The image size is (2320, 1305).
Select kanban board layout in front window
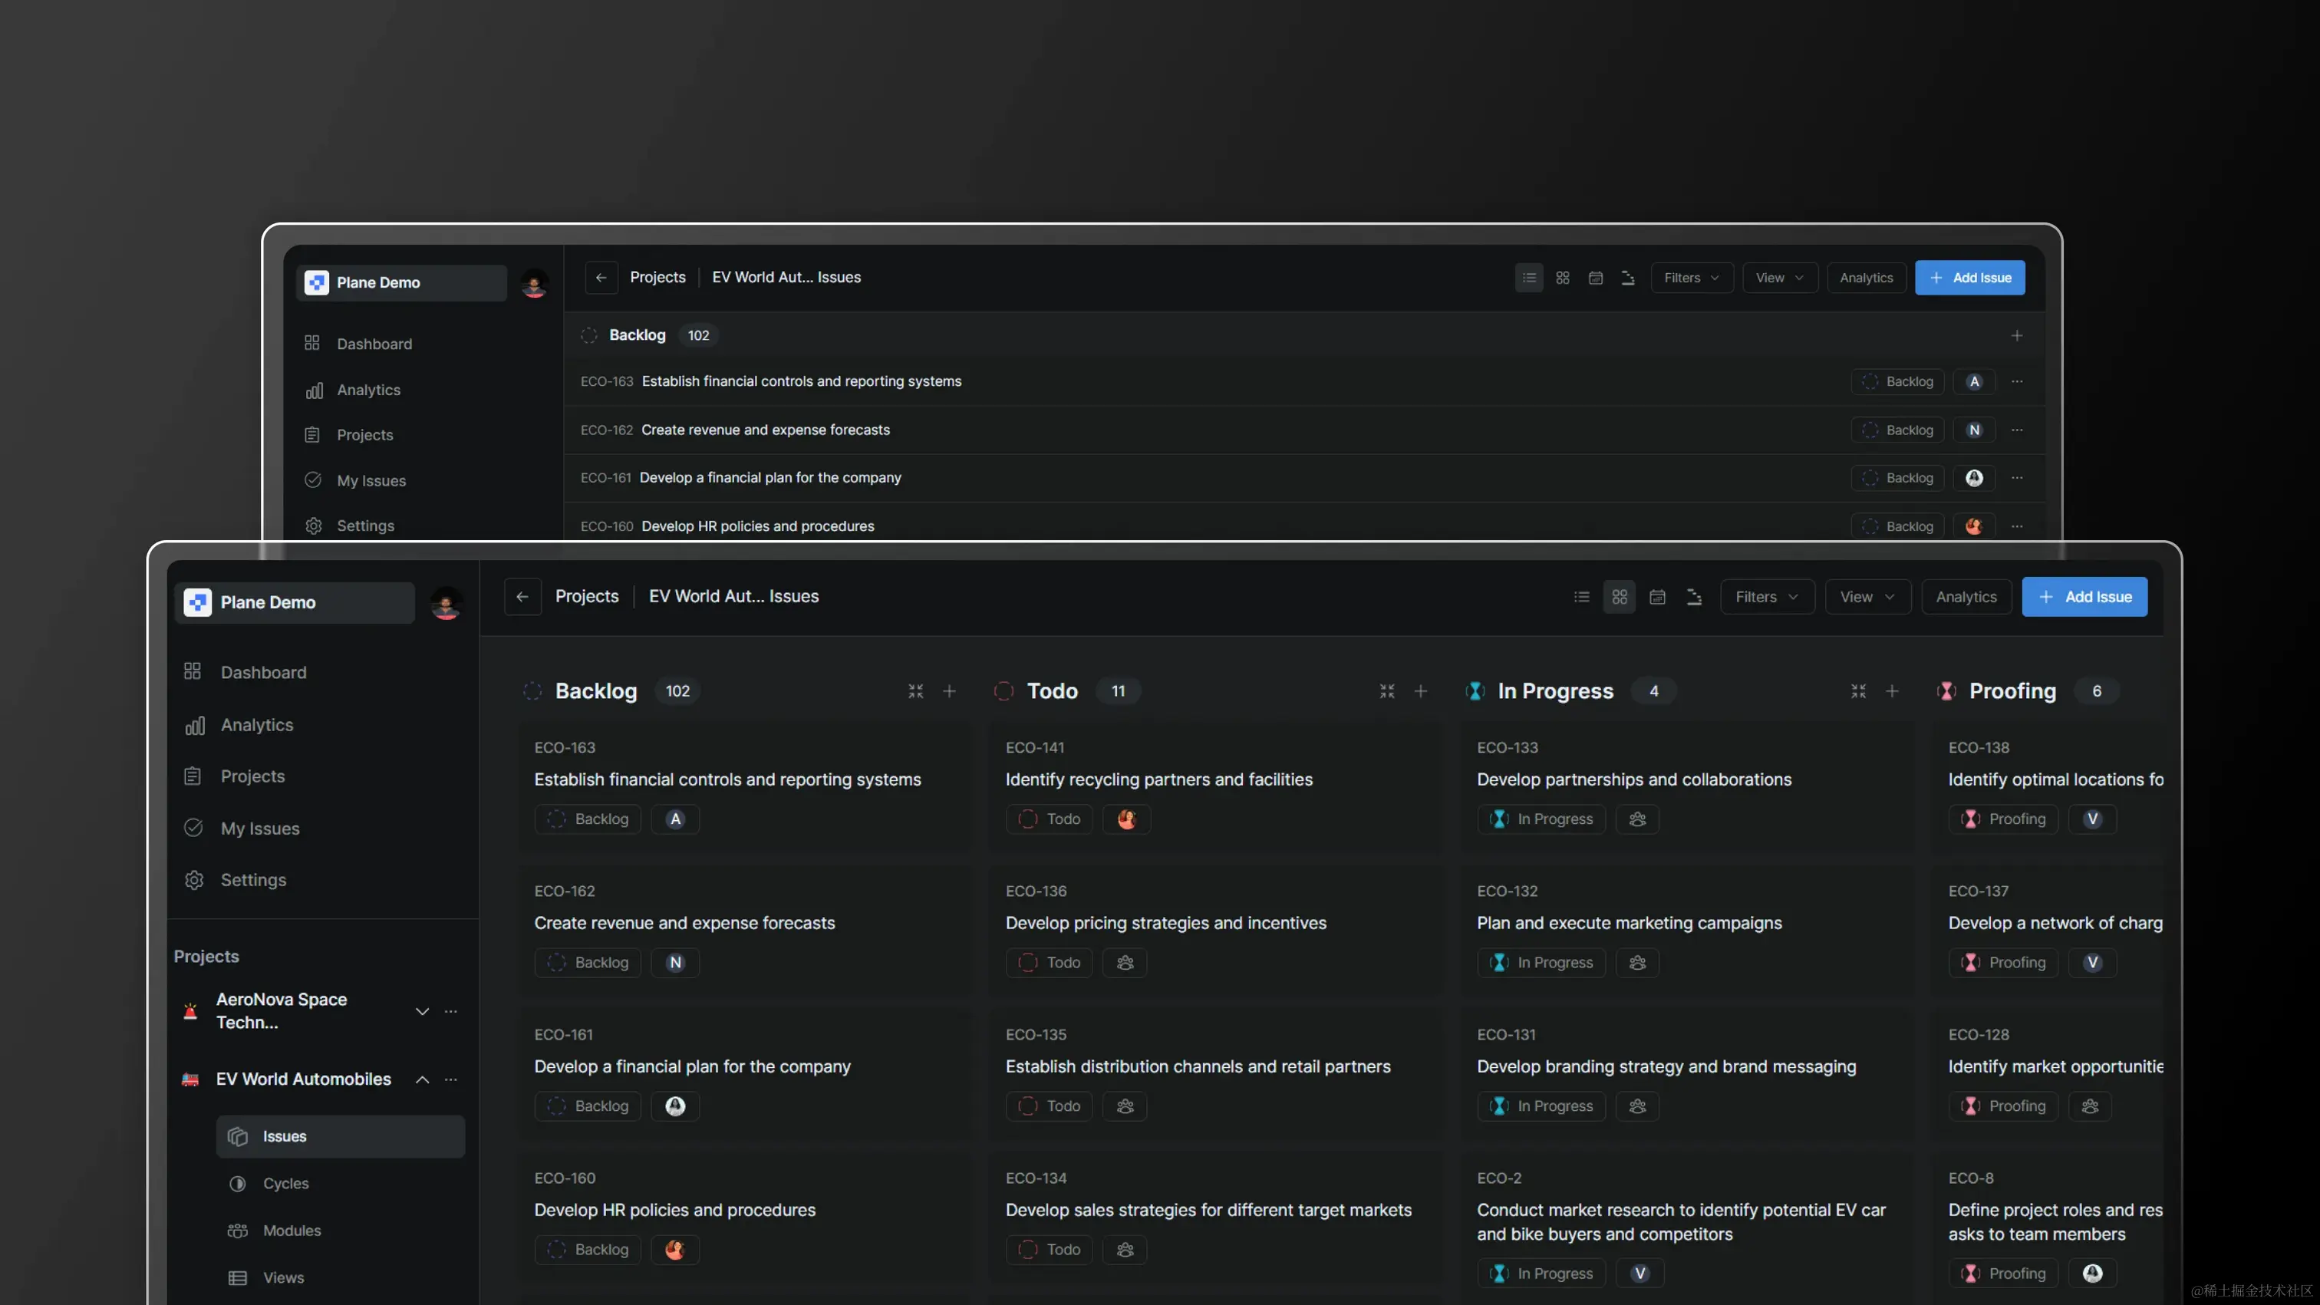coord(1620,597)
